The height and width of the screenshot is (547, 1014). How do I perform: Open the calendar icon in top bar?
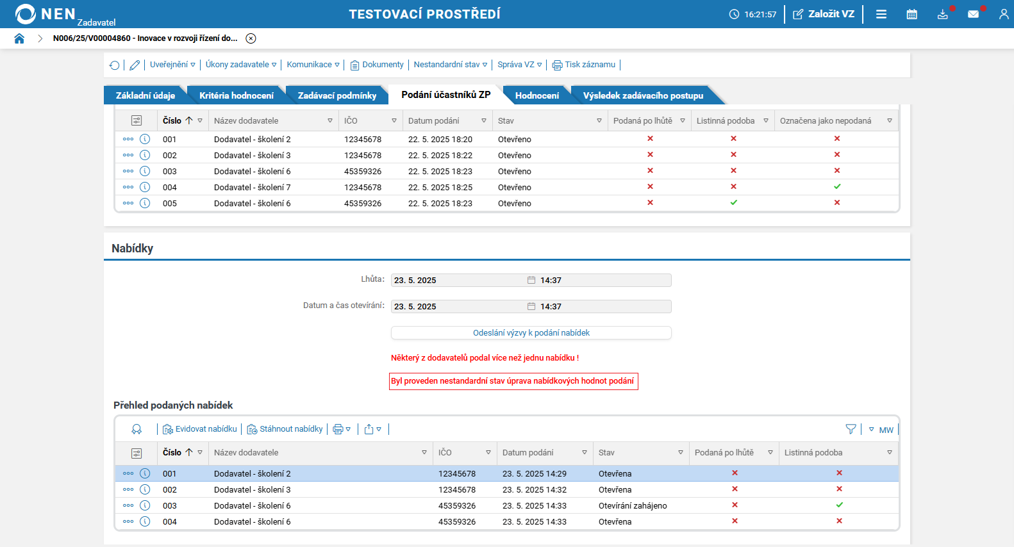tap(911, 14)
